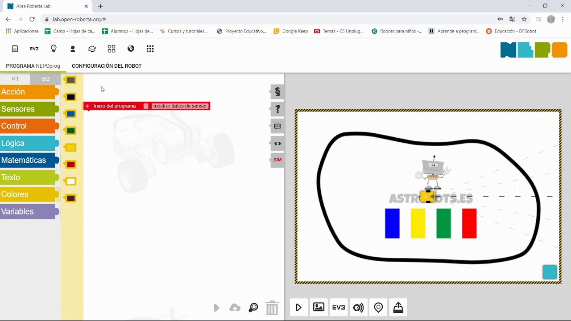This screenshot has width=571, height=321.
Task: Open the Sensores block category
Action: click(29, 109)
